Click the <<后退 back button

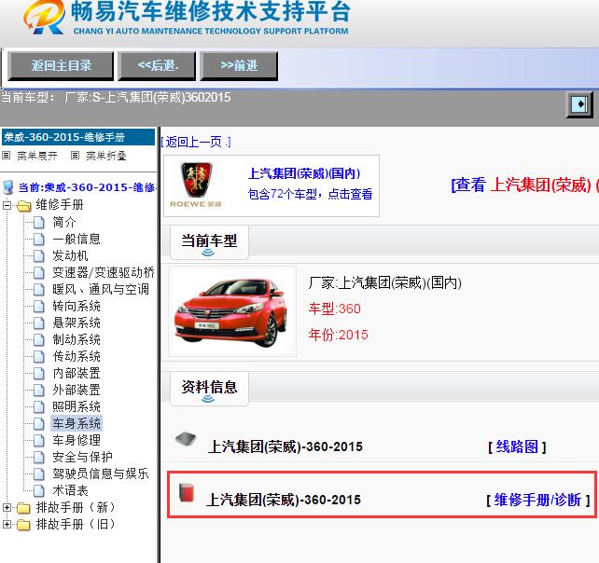(157, 66)
